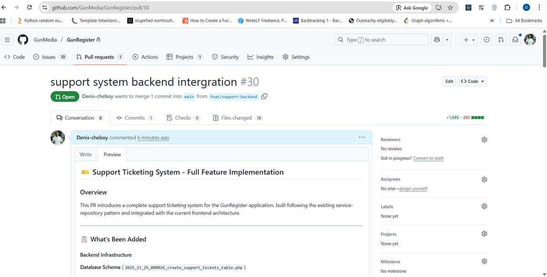Open the QR code extension icon
This screenshot has height=277, width=547.
pyautogui.click(x=481, y=8)
